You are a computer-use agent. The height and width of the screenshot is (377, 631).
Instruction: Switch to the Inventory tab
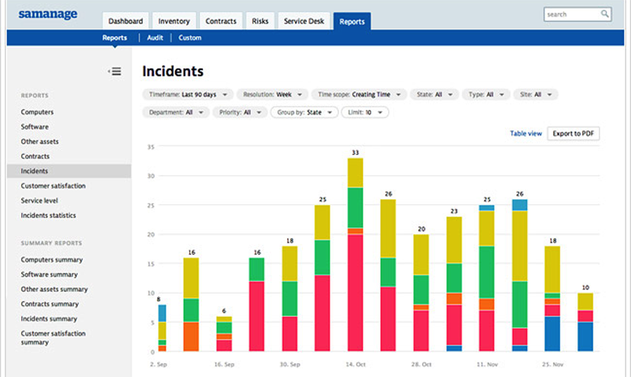pos(174,21)
